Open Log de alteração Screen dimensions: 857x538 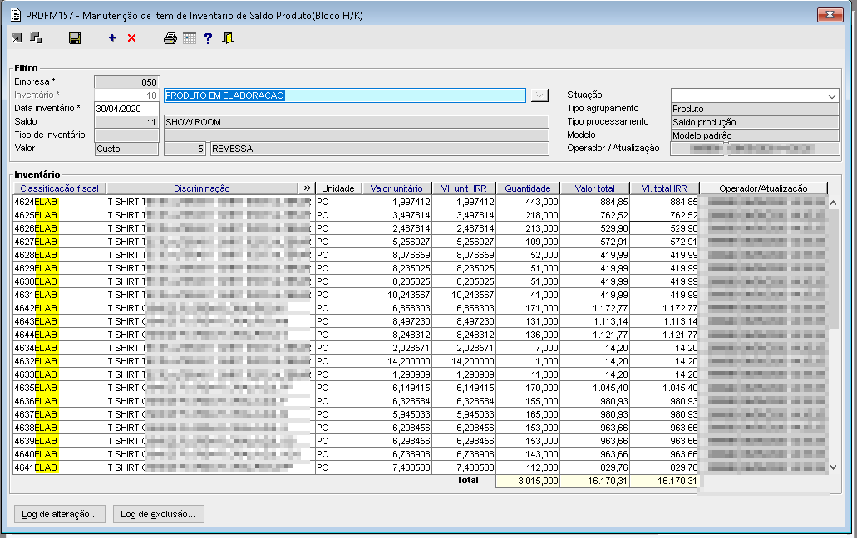60,514
